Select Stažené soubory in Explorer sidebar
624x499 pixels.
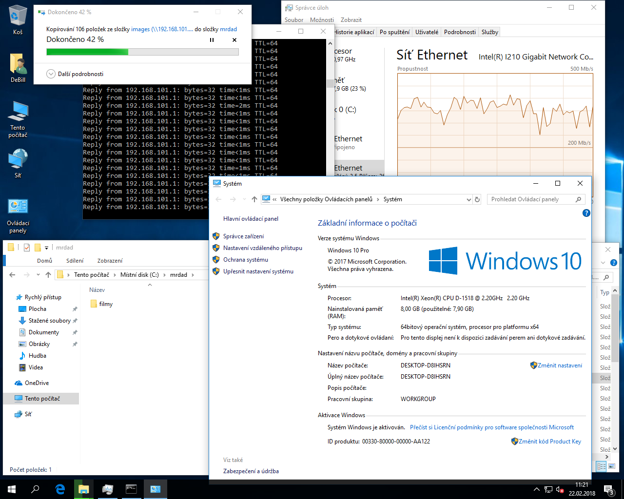49,321
